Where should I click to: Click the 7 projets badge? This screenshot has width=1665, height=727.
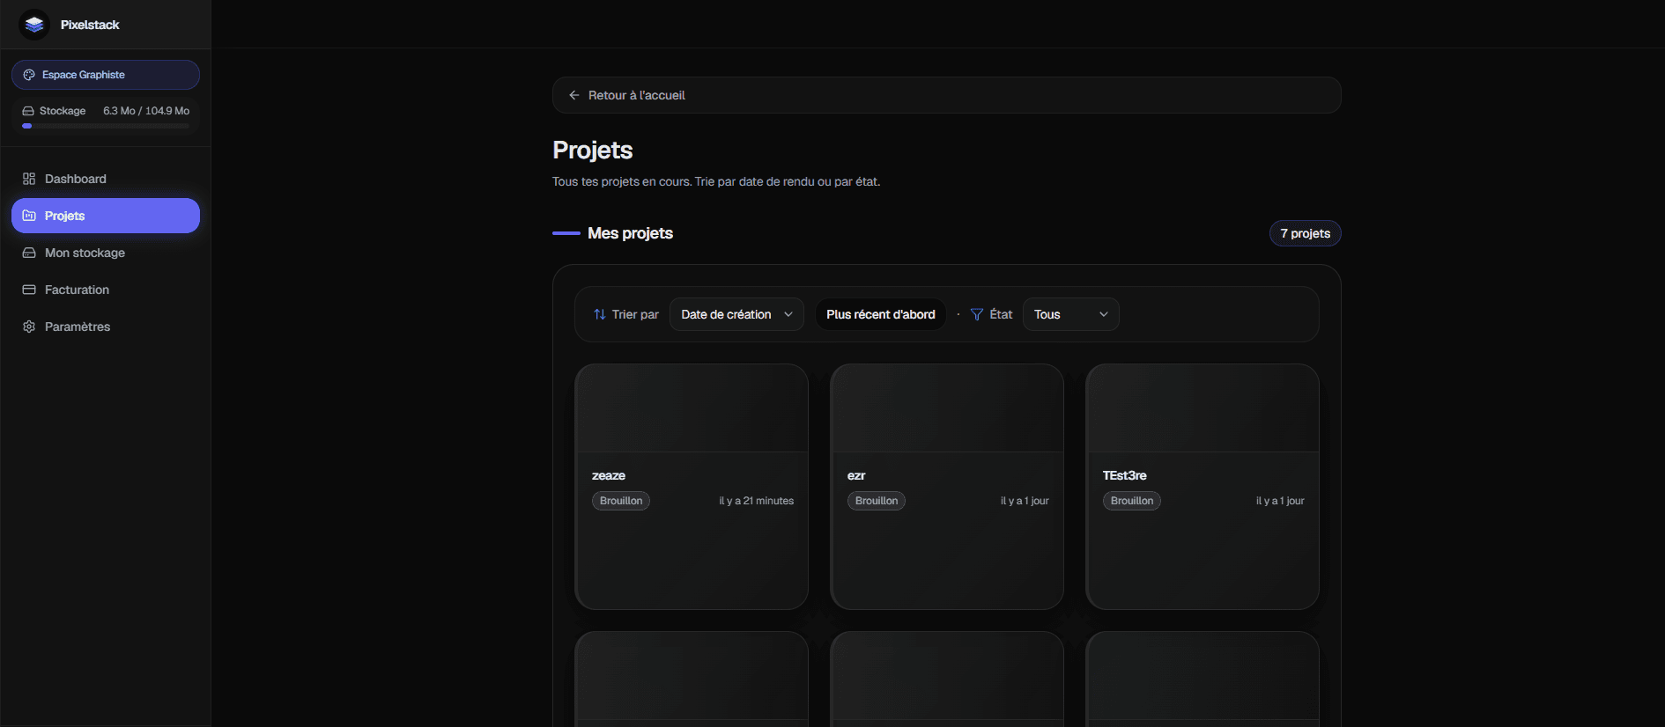(x=1305, y=233)
